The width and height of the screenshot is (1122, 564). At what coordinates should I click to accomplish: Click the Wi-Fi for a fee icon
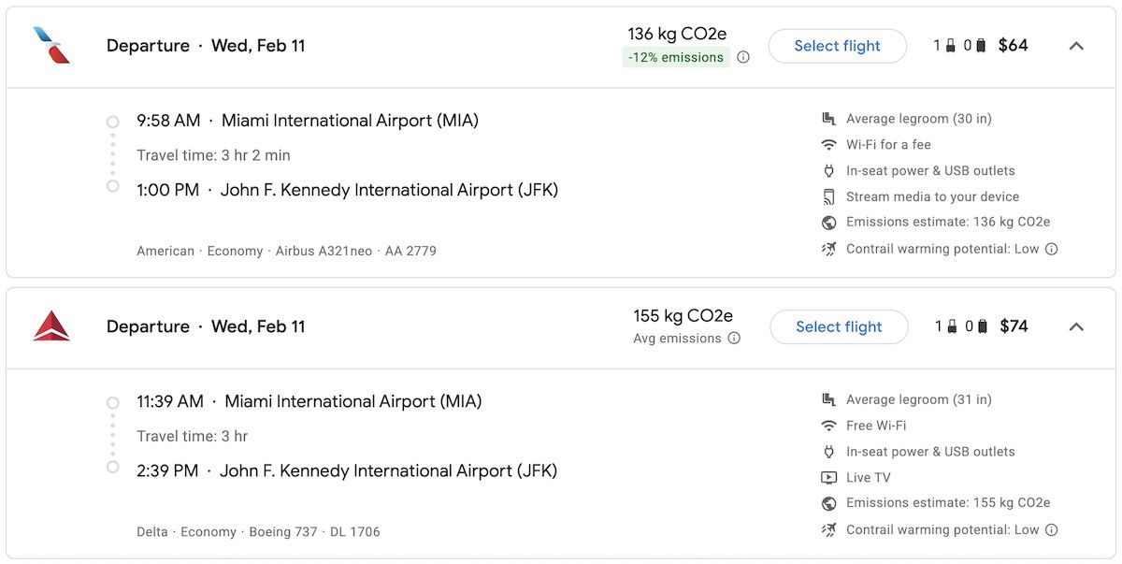coord(828,145)
